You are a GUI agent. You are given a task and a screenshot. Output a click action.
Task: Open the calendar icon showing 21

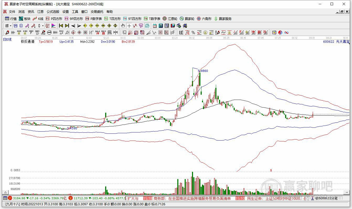[155, 26]
